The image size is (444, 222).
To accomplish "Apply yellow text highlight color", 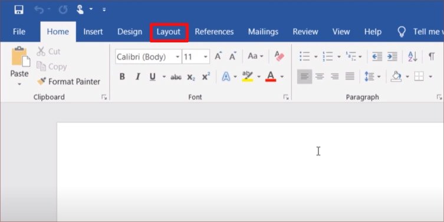I will tap(248, 77).
